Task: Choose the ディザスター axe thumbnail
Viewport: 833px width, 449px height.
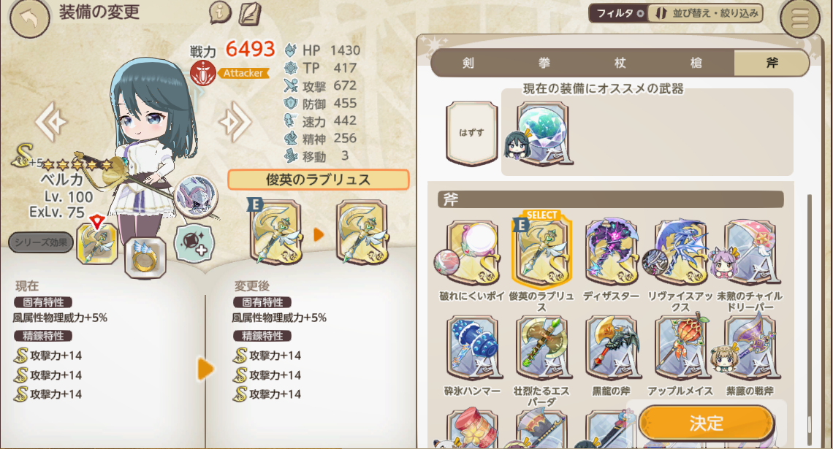Action: point(611,251)
